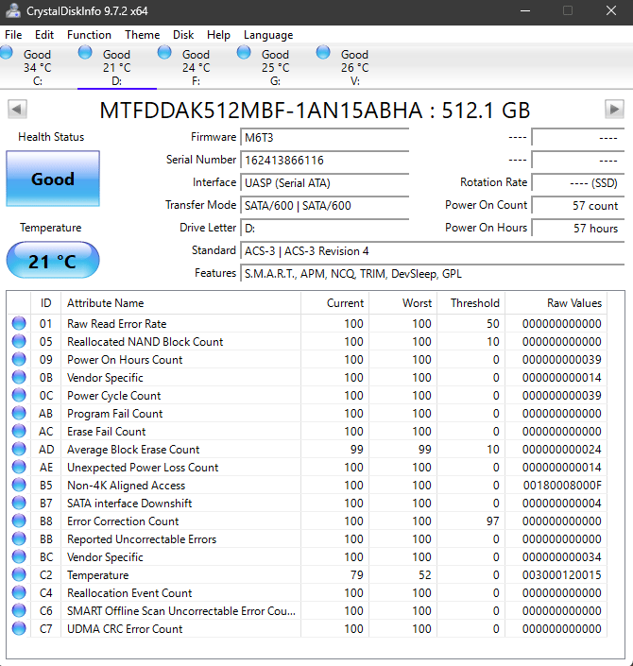
Task: Open the Disk menu
Action: coord(183,35)
